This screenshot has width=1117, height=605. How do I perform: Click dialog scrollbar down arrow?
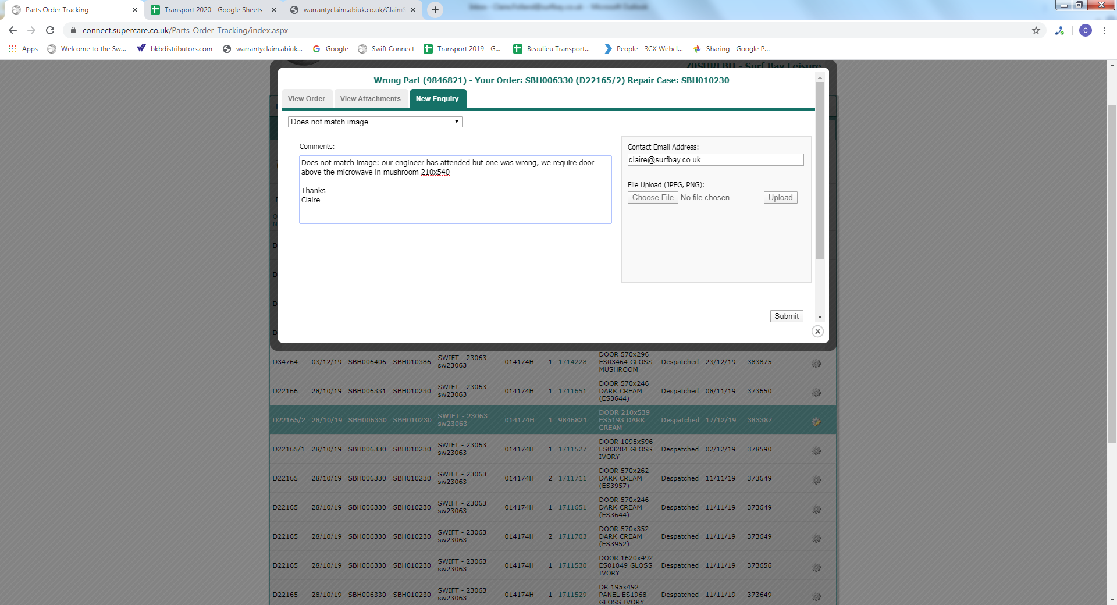point(820,317)
